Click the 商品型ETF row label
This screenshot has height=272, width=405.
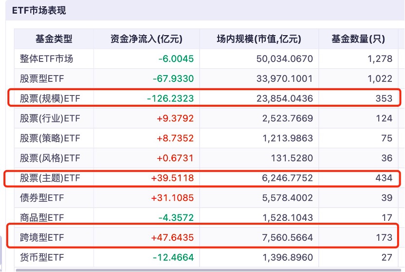pos(42,218)
